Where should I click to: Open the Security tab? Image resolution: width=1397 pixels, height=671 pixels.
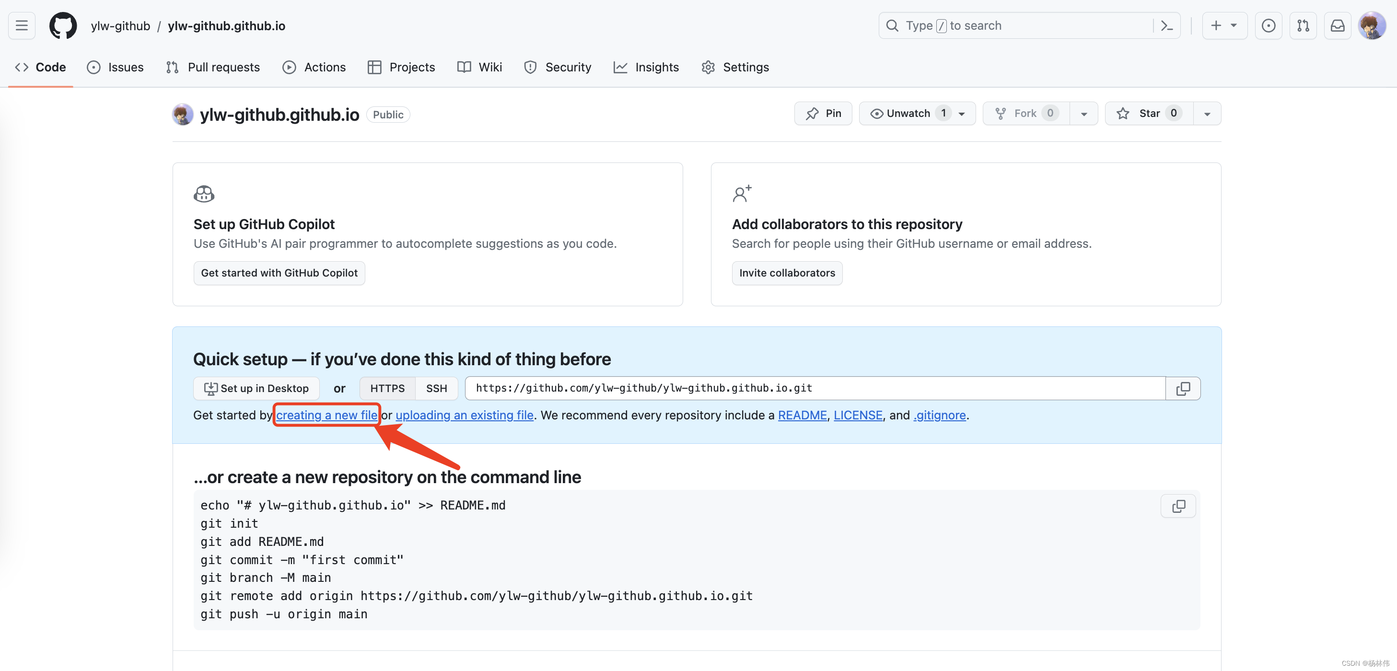[x=558, y=67]
